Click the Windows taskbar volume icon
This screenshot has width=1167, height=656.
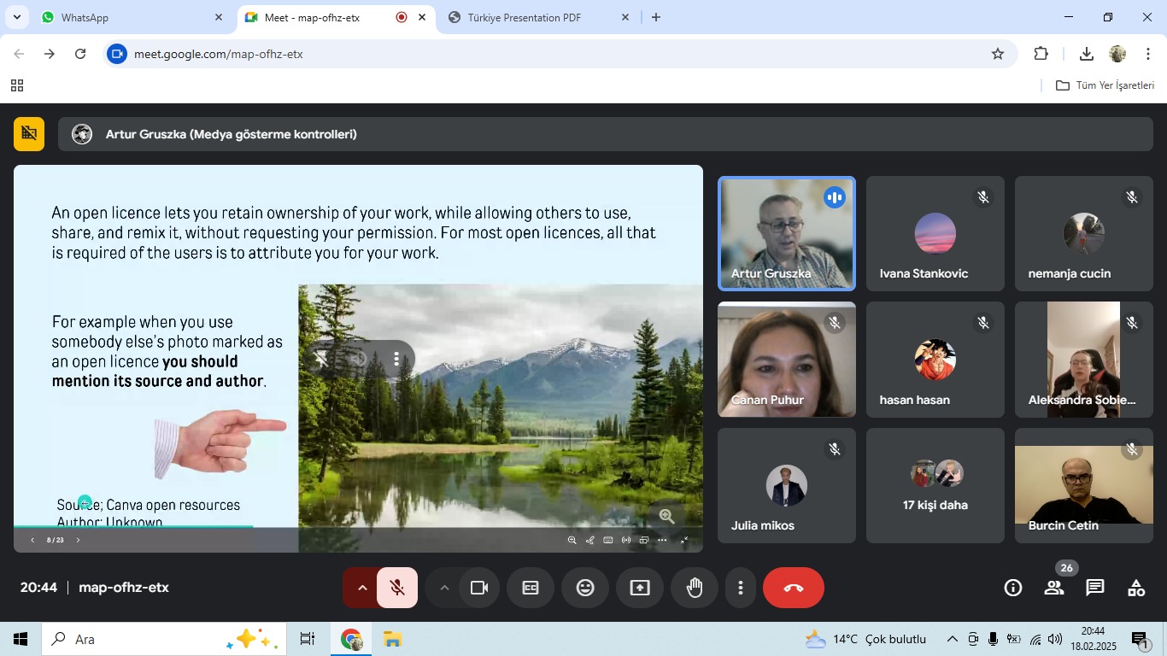[x=1055, y=639]
